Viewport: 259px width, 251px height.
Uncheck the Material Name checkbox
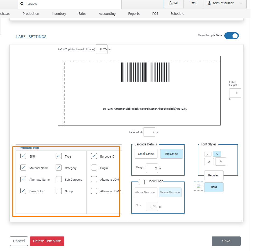pos(23,168)
